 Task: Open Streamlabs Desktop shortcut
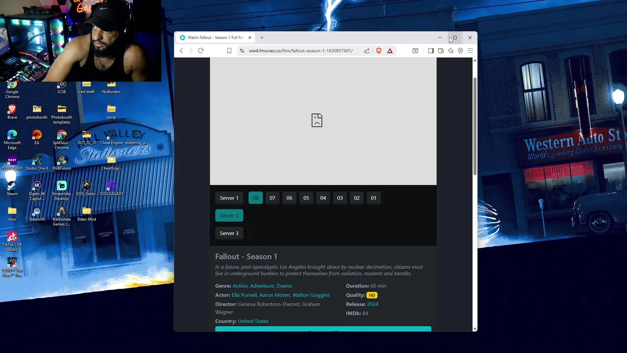point(62,190)
